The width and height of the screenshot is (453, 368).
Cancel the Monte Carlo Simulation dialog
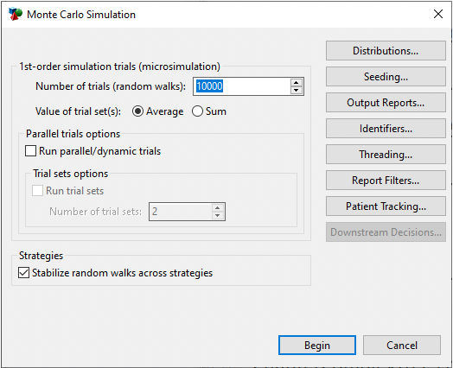pyautogui.click(x=402, y=346)
